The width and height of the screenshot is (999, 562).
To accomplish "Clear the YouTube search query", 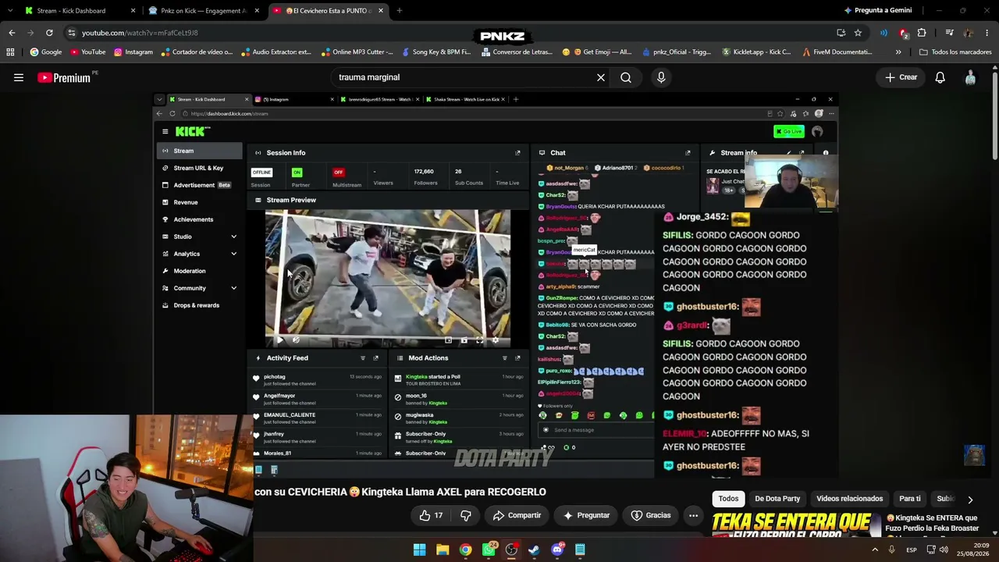I will (x=601, y=77).
